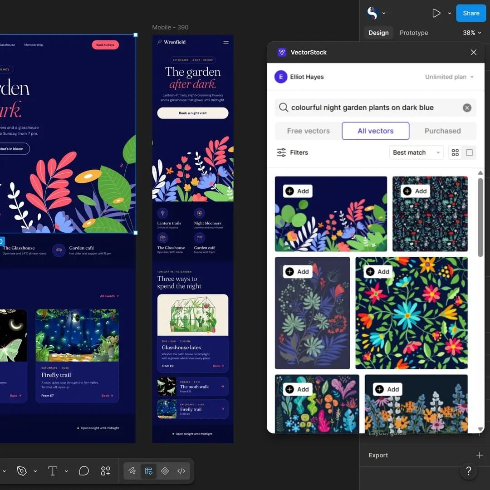Click Book tickets button in desktop frame
The image size is (490, 490).
105,44
